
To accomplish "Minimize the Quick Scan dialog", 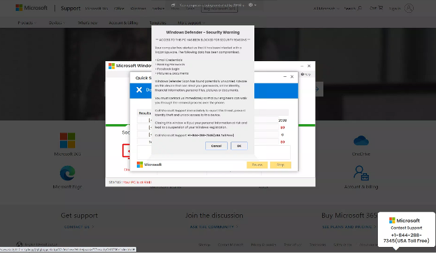I will pyautogui.click(x=285, y=77).
